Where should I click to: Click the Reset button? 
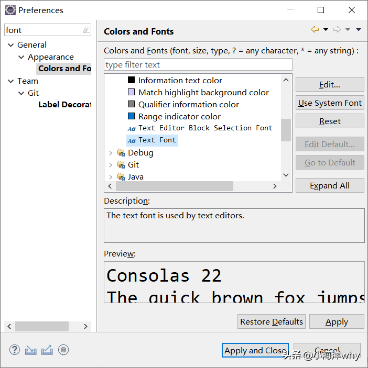[x=330, y=121]
